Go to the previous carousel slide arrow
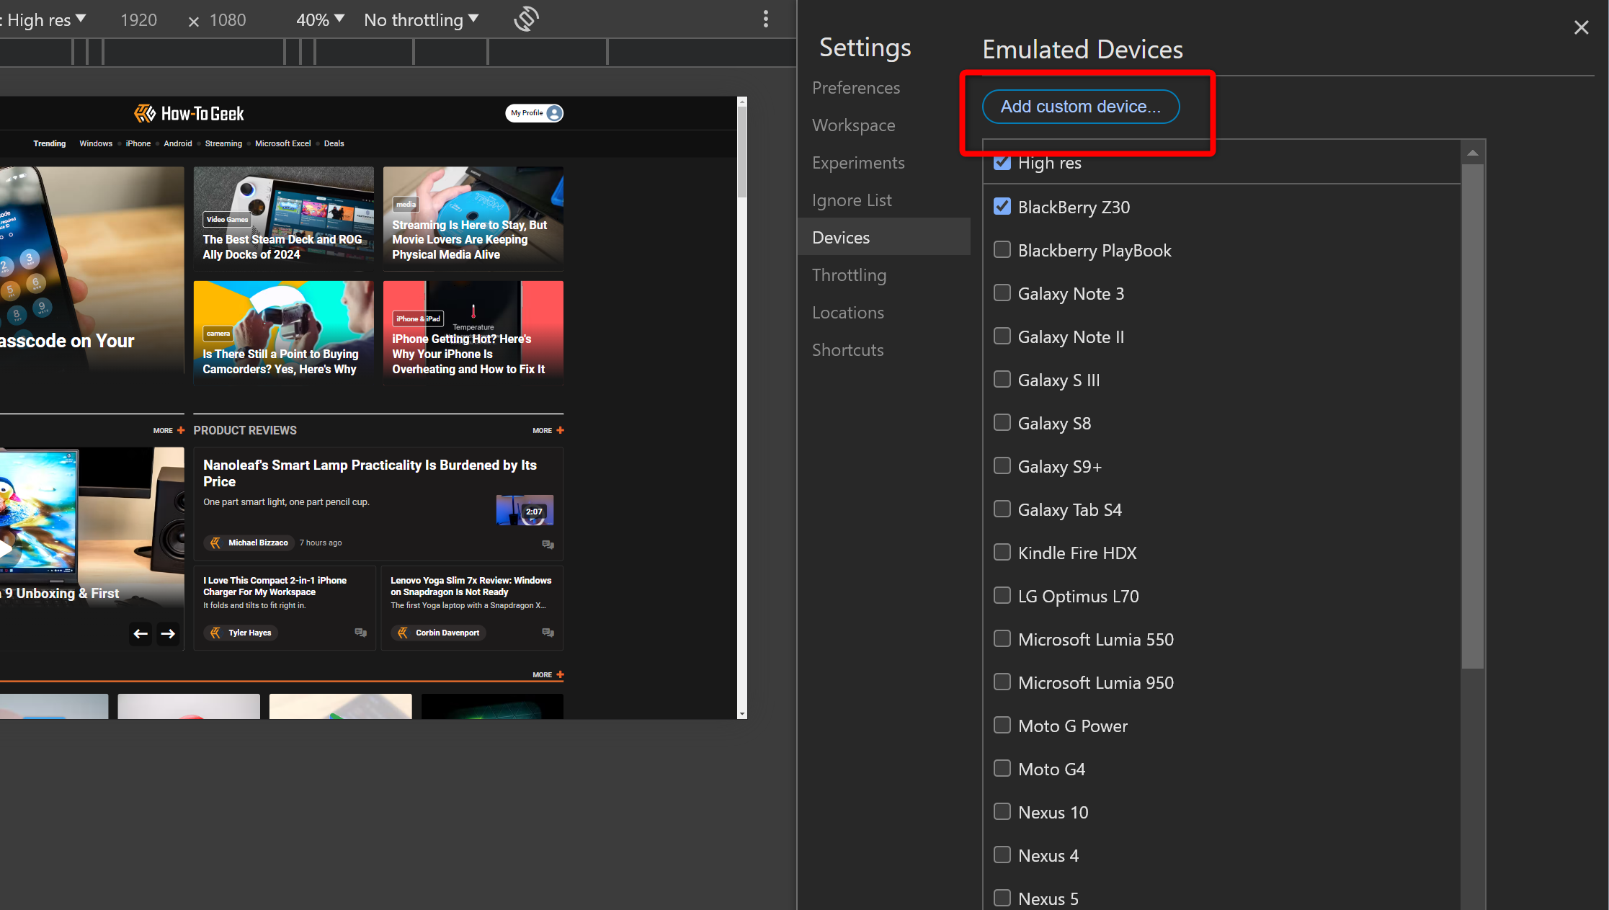This screenshot has height=910, width=1609. point(141,633)
